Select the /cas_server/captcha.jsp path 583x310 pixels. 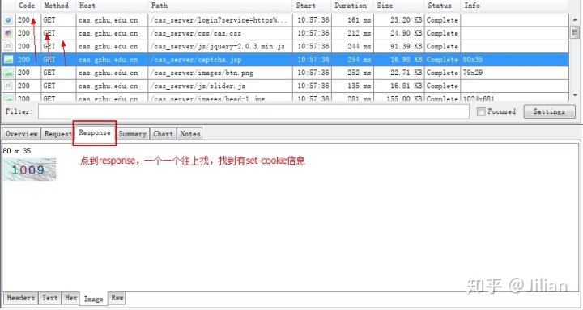pyautogui.click(x=196, y=59)
